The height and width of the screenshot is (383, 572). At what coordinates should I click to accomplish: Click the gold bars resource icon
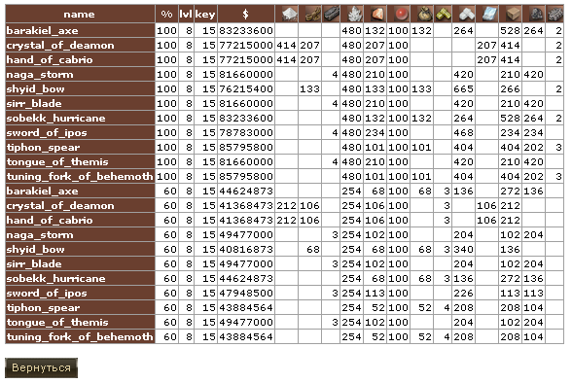pyautogui.click(x=443, y=14)
